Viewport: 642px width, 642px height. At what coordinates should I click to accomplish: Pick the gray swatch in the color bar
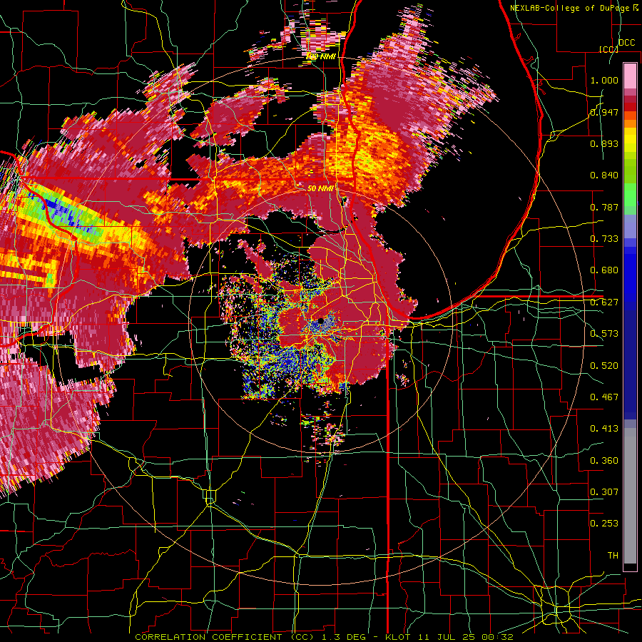[x=630, y=497]
